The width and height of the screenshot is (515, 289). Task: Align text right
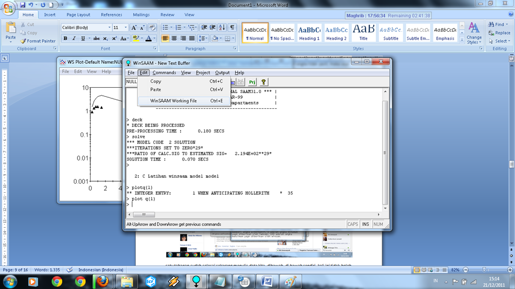click(183, 38)
